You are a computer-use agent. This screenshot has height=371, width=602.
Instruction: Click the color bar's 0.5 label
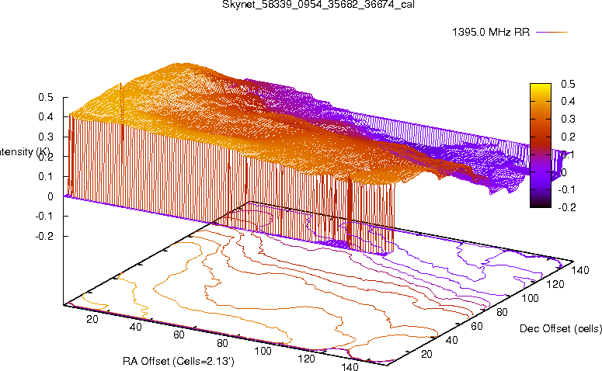tap(568, 84)
